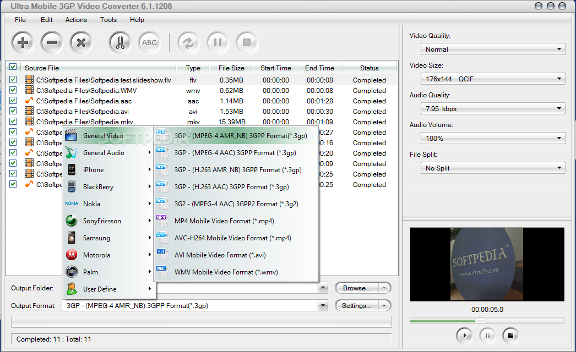Open the Actions menu

click(x=76, y=20)
